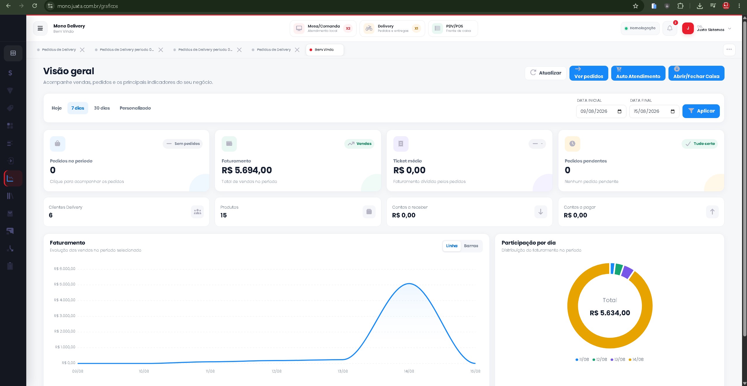747x386 pixels.
Task: Click the Produtos box icon
Action: pyautogui.click(x=369, y=212)
